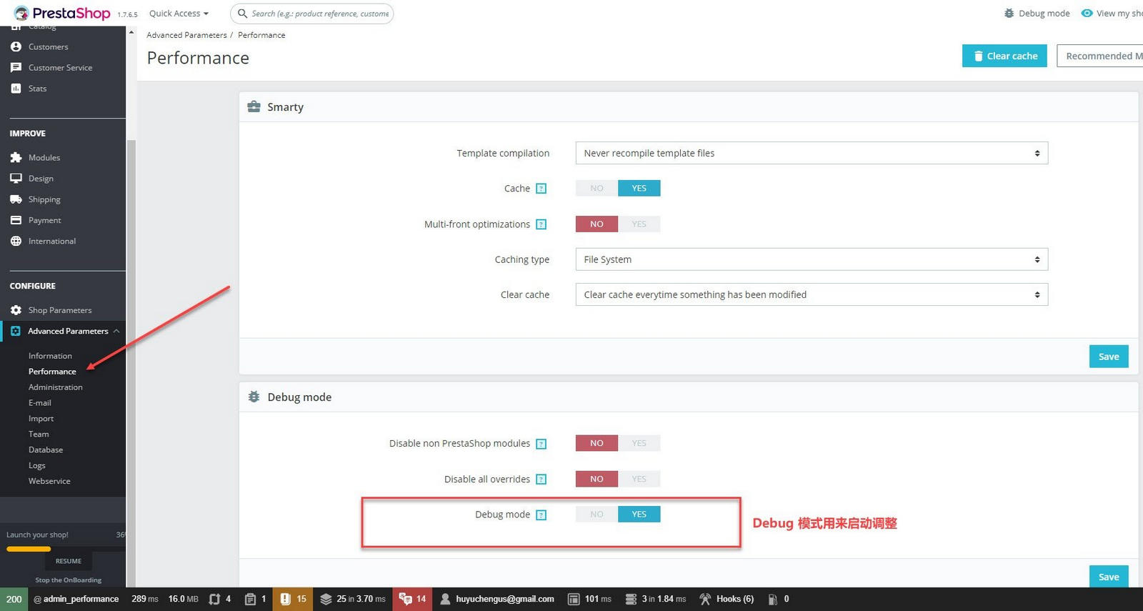Open the Administration submenu item

[x=56, y=387]
